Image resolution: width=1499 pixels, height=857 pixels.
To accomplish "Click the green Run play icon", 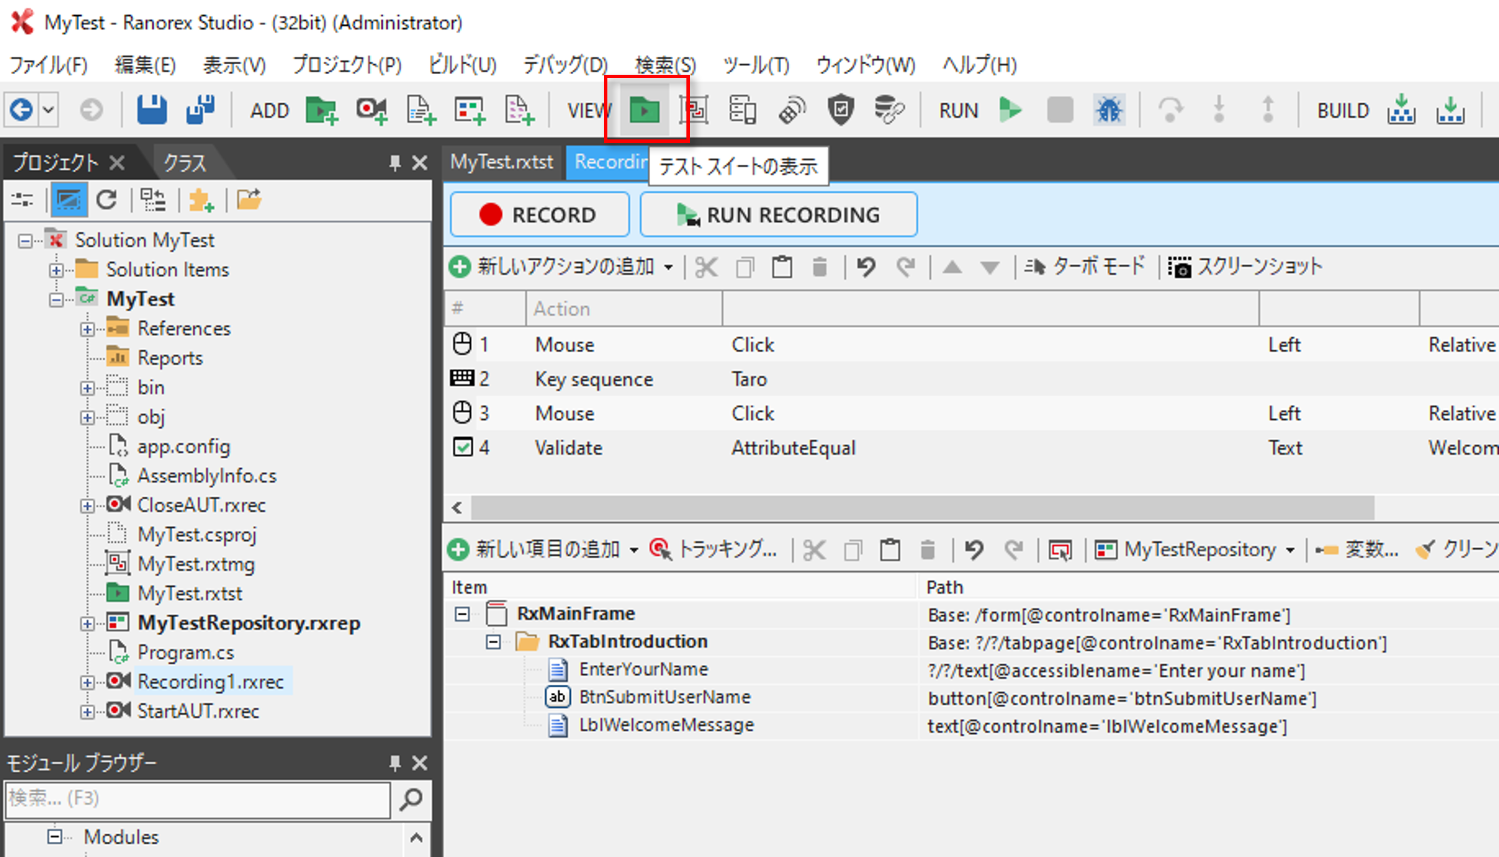I will 1010,110.
